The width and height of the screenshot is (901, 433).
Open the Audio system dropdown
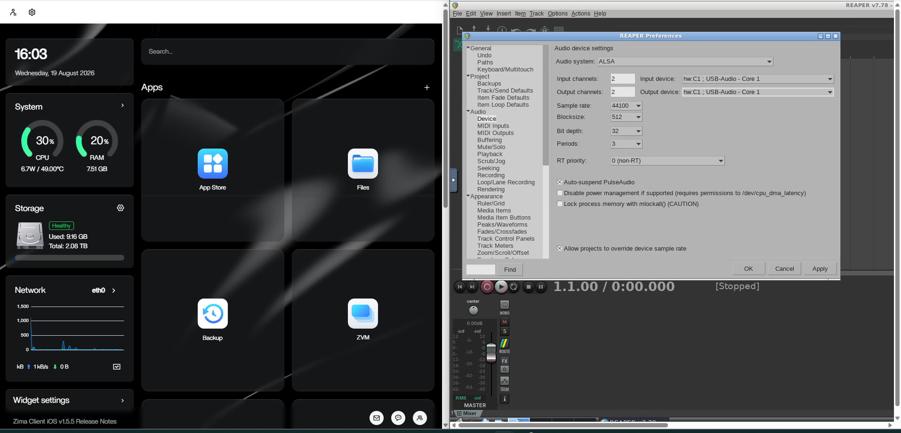[x=685, y=62]
